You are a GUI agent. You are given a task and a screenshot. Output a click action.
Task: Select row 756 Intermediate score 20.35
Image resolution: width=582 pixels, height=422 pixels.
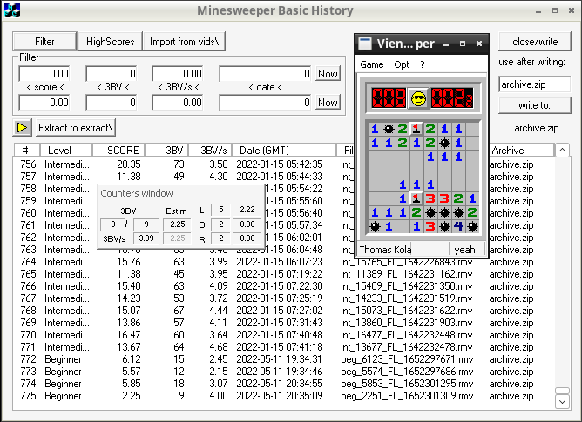284,164
